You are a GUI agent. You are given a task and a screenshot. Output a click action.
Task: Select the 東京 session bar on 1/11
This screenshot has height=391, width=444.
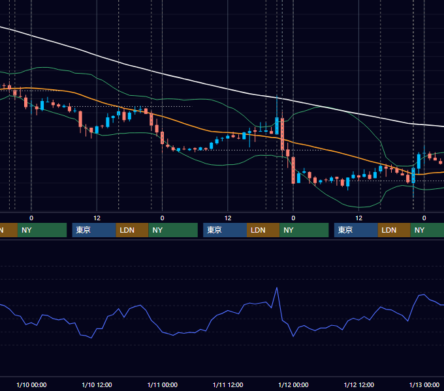[225, 230]
